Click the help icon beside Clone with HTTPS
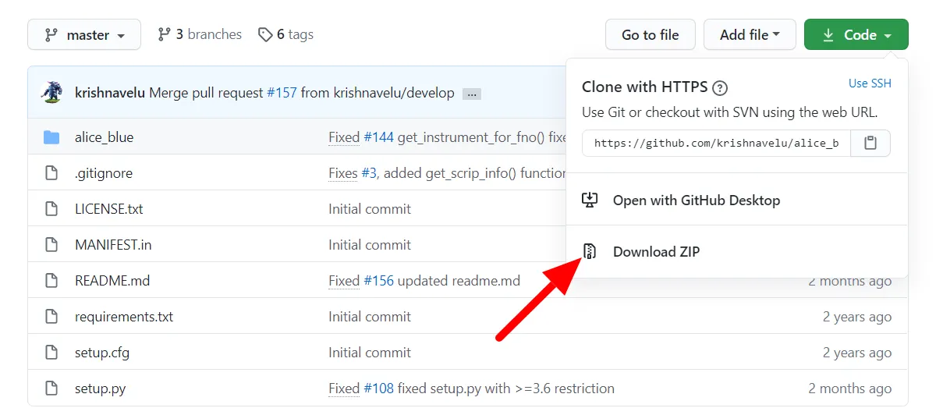This screenshot has height=408, width=936. pos(720,87)
